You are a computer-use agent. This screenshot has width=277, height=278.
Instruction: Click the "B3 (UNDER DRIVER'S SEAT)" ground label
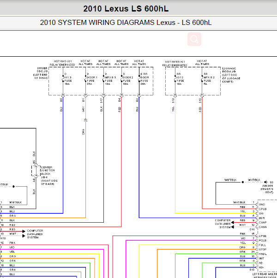tap(267, 187)
